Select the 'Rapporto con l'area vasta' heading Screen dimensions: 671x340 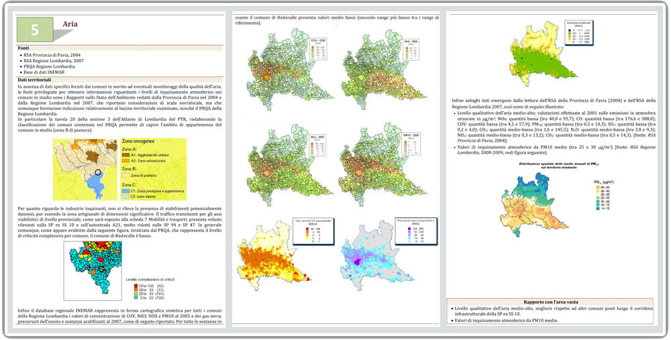point(550,302)
